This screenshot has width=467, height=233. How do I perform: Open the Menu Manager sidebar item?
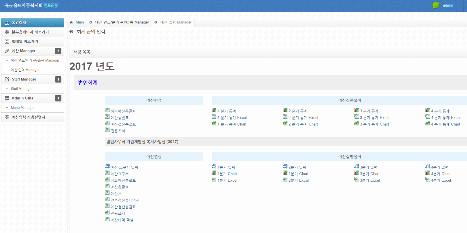[23, 108]
